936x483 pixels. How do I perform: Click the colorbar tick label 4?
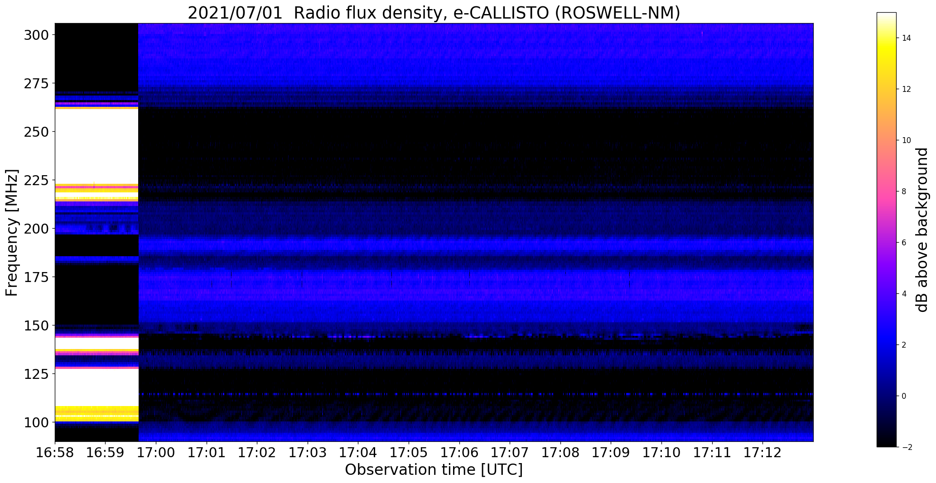coord(904,294)
